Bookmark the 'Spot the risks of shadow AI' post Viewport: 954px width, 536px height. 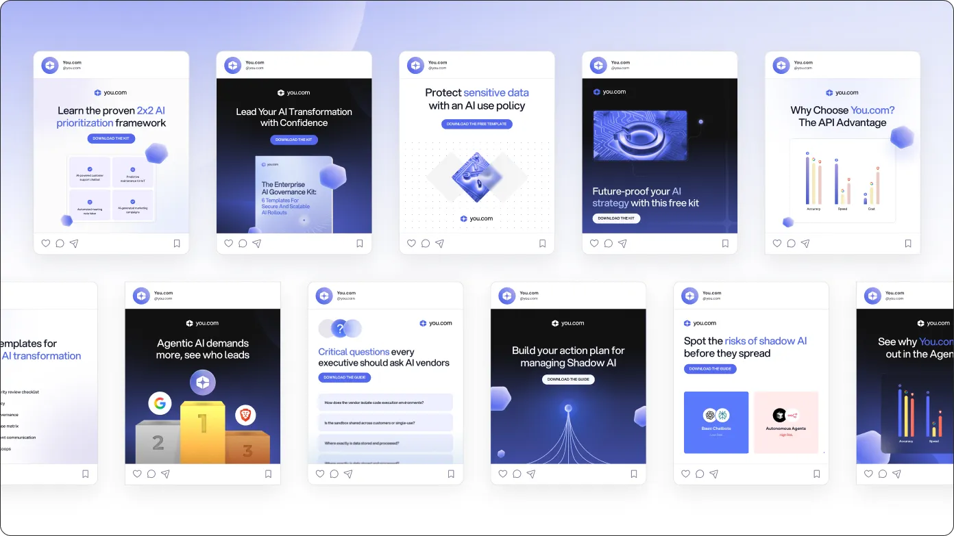tap(817, 474)
